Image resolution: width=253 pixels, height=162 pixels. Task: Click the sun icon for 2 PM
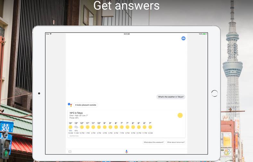pos(93,127)
